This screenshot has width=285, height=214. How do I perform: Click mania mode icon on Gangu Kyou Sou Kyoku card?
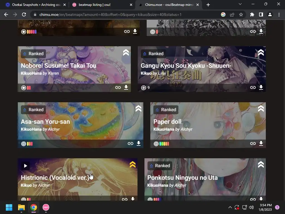[143, 88]
